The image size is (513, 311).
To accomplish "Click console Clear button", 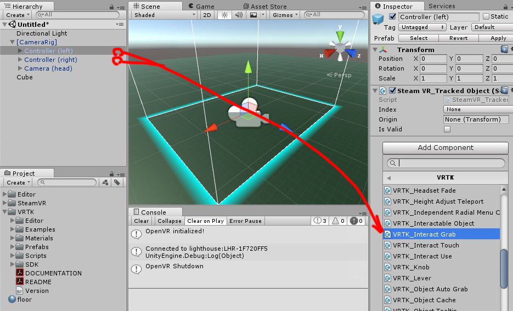I will (x=142, y=221).
